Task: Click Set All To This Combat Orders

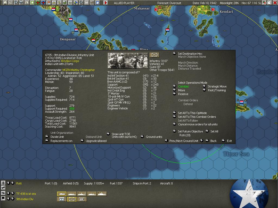Action: [197, 117]
